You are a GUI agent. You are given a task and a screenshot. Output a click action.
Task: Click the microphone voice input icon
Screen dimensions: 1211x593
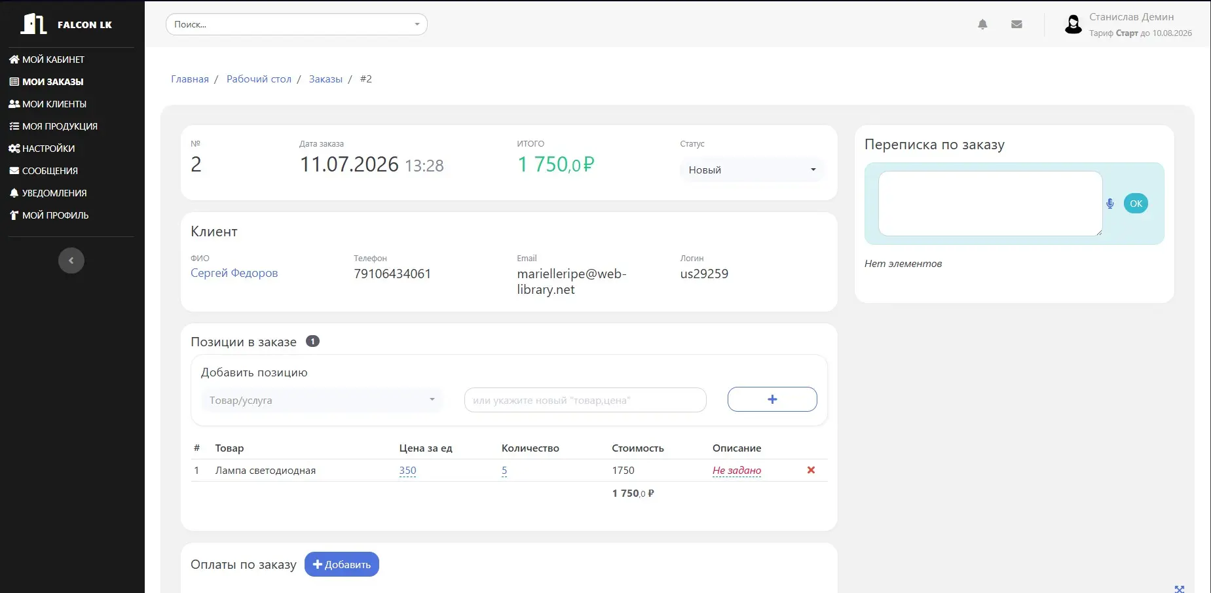1110,204
